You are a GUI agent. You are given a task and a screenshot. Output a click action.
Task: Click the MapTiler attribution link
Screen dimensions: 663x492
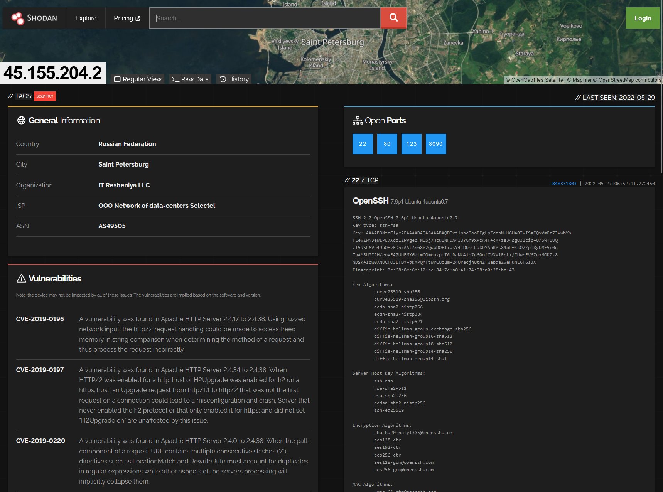click(580, 80)
